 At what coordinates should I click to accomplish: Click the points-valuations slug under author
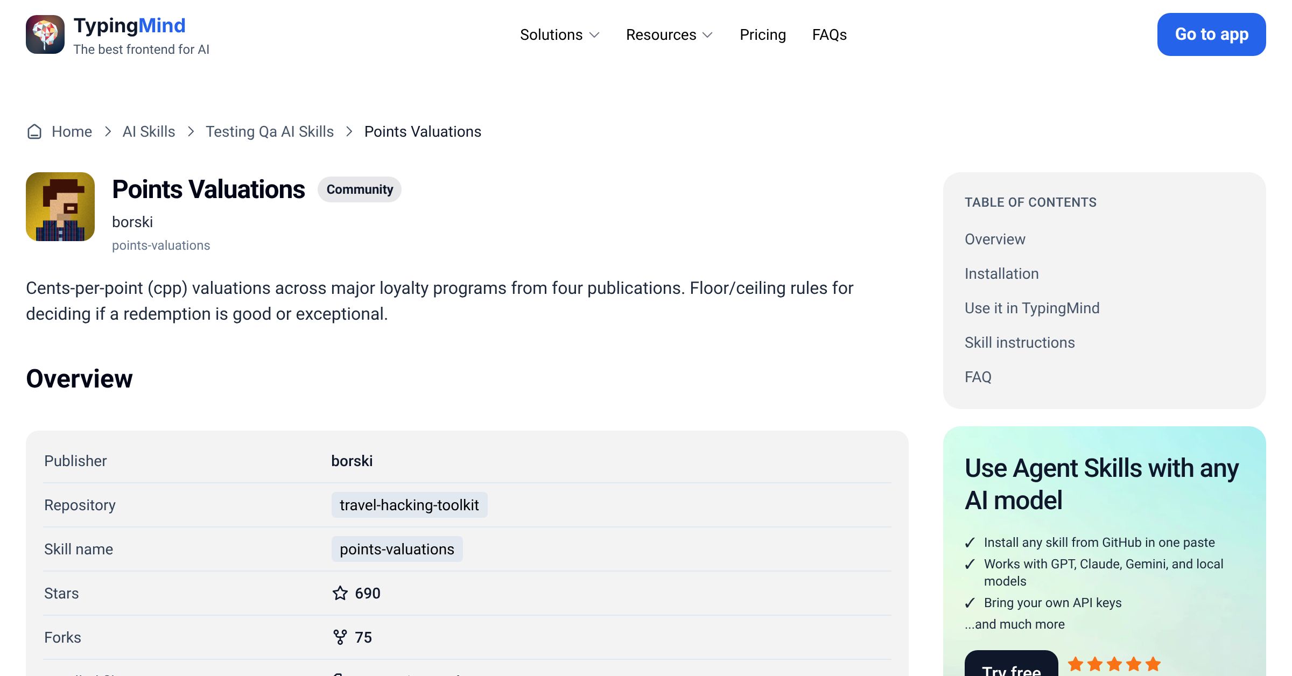coord(161,245)
